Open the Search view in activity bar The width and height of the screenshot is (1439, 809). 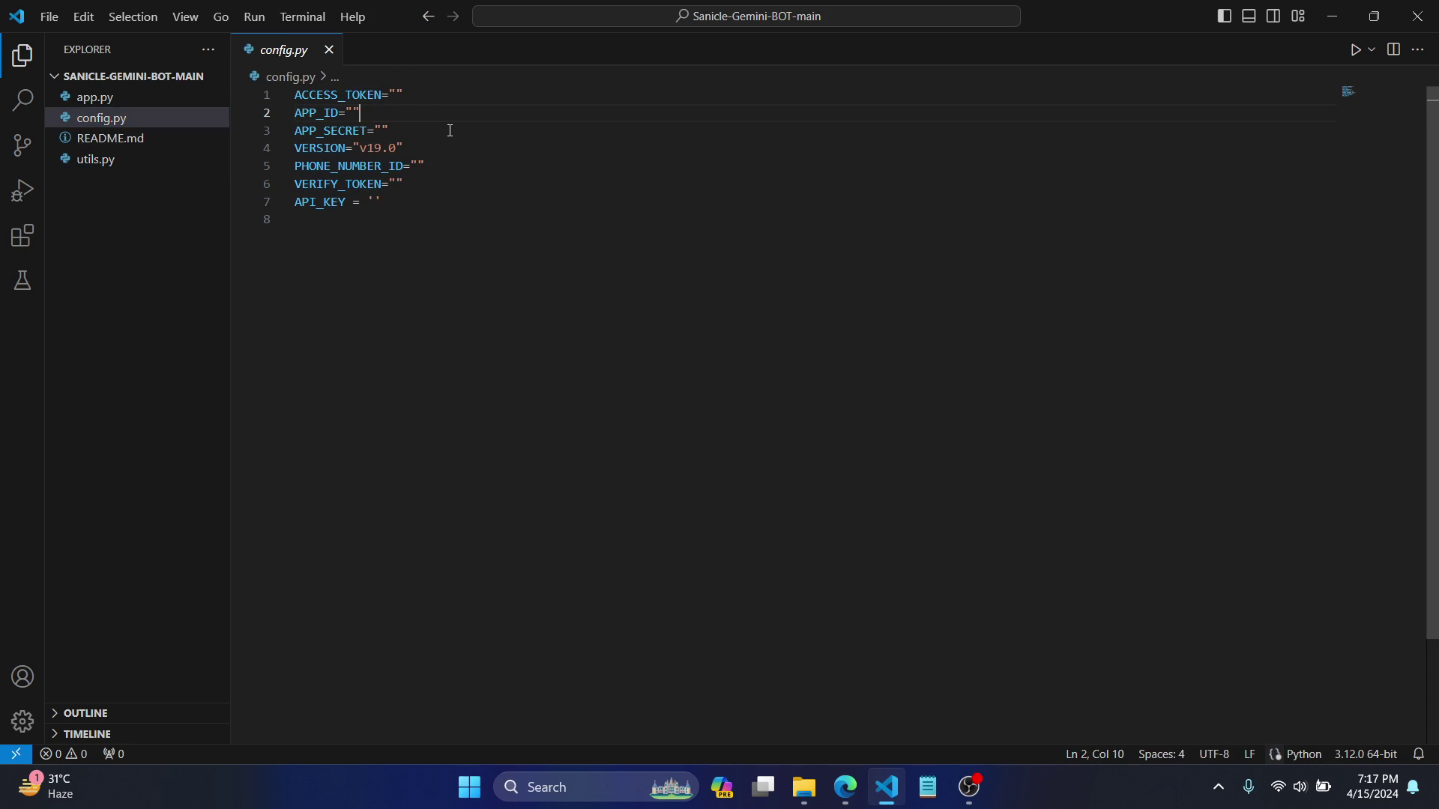click(22, 100)
